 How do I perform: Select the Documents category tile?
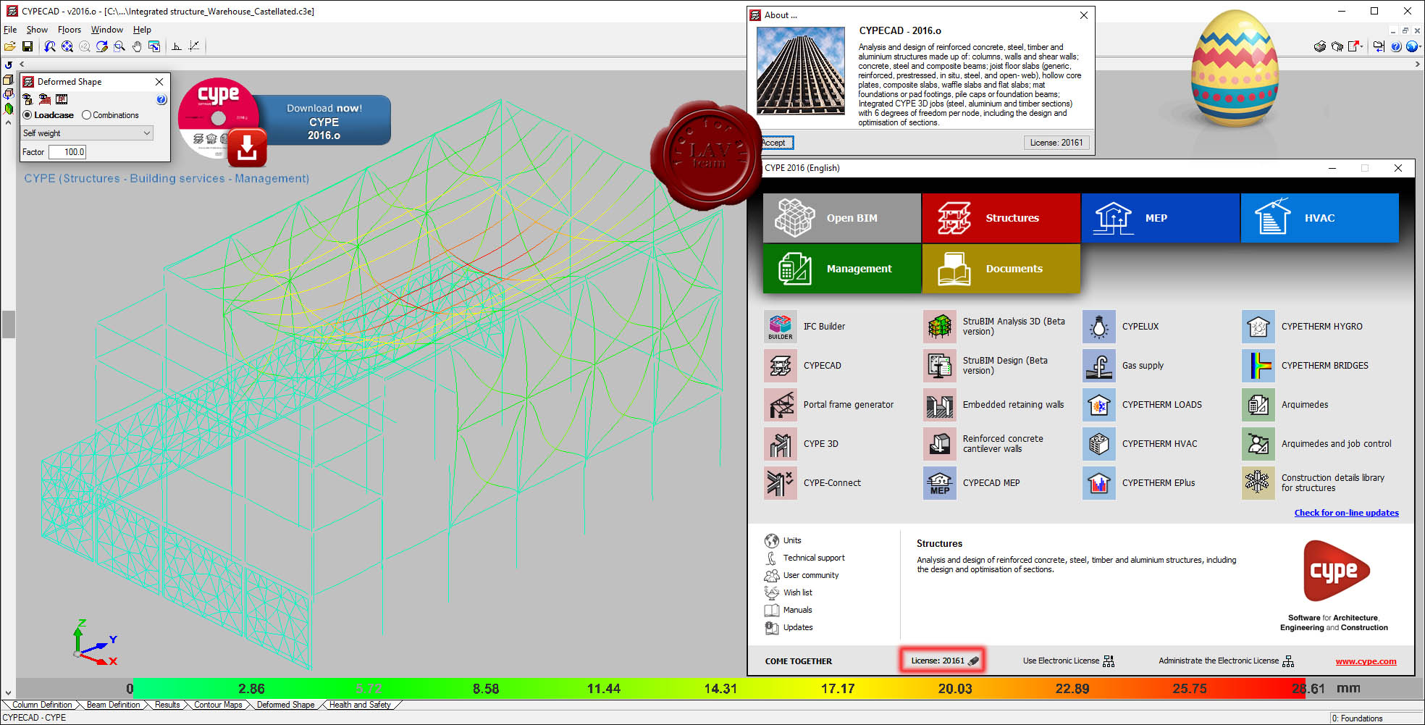click(1001, 269)
